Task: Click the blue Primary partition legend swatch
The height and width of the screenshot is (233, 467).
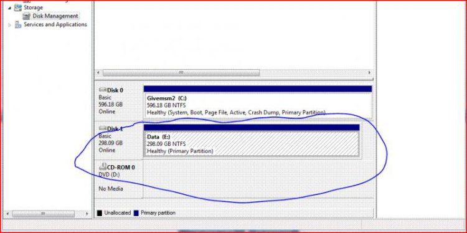Action: 136,213
